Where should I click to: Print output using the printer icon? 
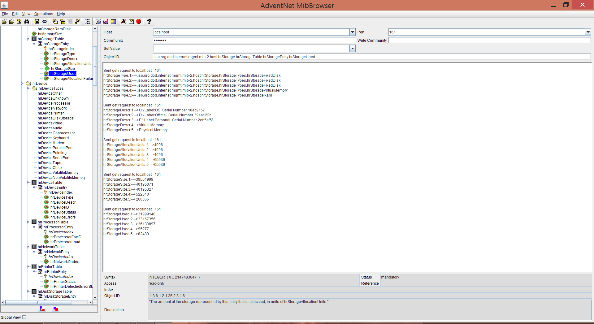click(x=45, y=21)
